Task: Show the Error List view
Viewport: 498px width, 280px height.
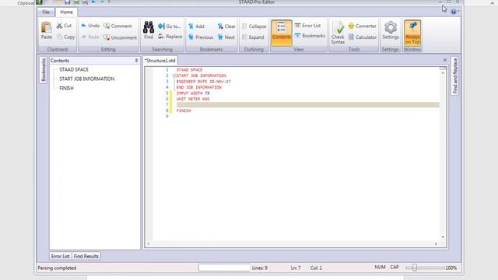Action: [308, 26]
